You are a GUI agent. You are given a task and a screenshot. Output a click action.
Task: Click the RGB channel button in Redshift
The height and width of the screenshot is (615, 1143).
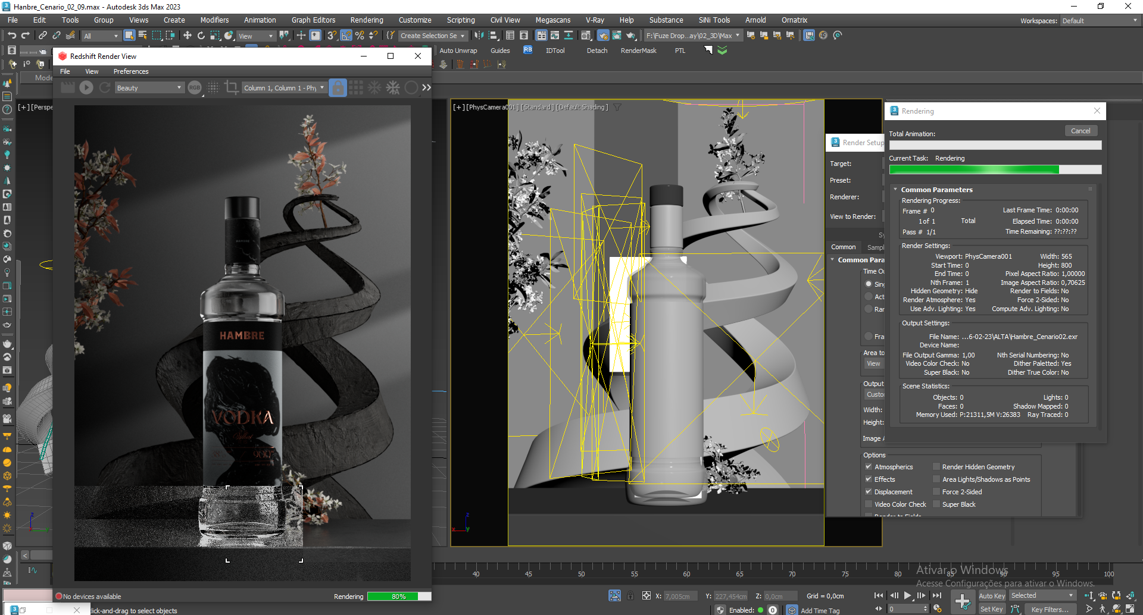[195, 87]
